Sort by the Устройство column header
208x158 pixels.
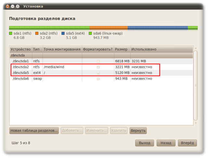(20, 49)
